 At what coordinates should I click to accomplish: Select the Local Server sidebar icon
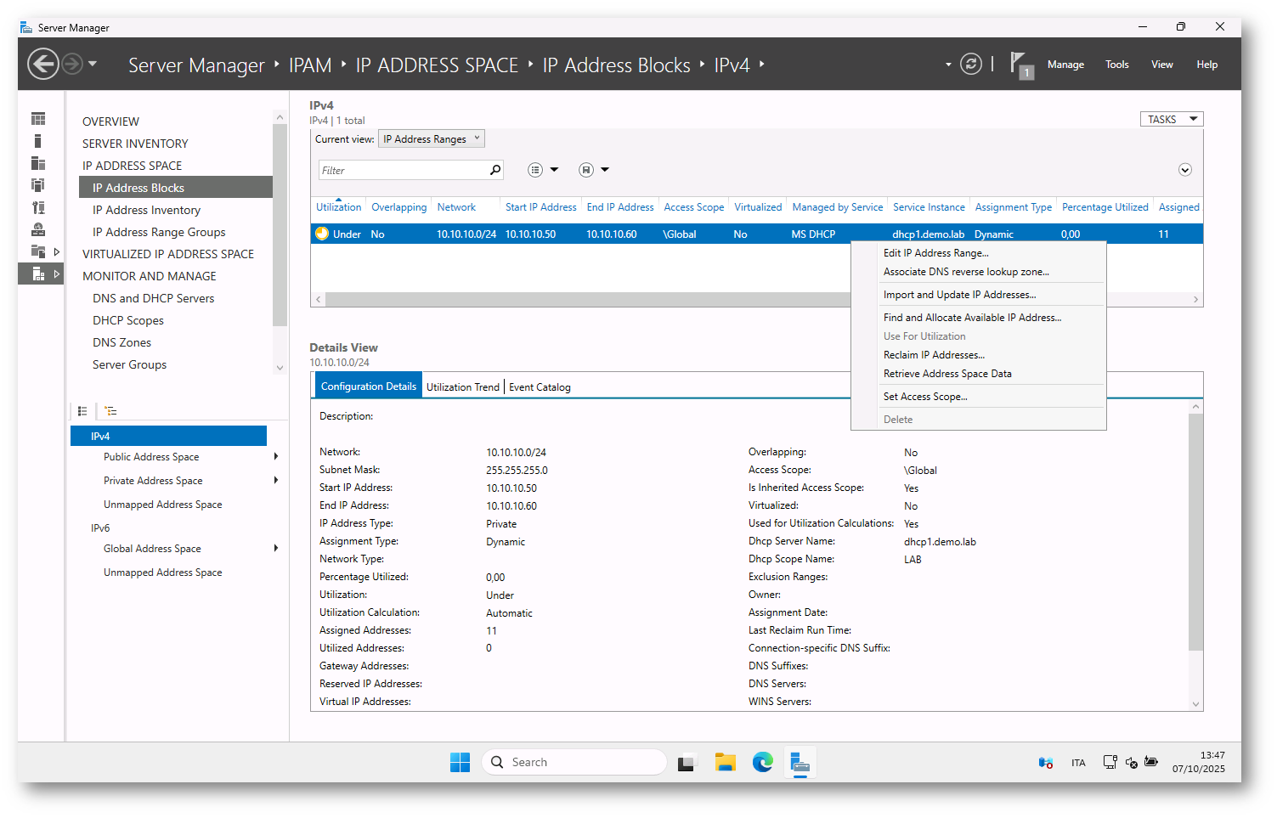pyautogui.click(x=38, y=141)
